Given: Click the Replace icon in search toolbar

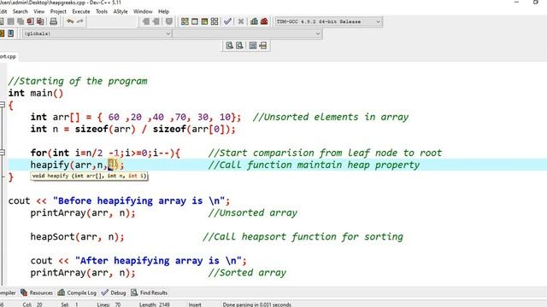Looking at the screenshot, I should pos(239,45).
